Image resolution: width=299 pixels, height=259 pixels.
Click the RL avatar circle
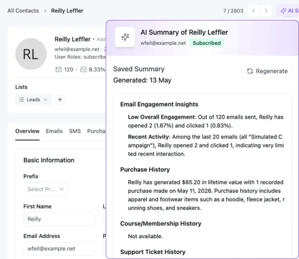(31, 54)
